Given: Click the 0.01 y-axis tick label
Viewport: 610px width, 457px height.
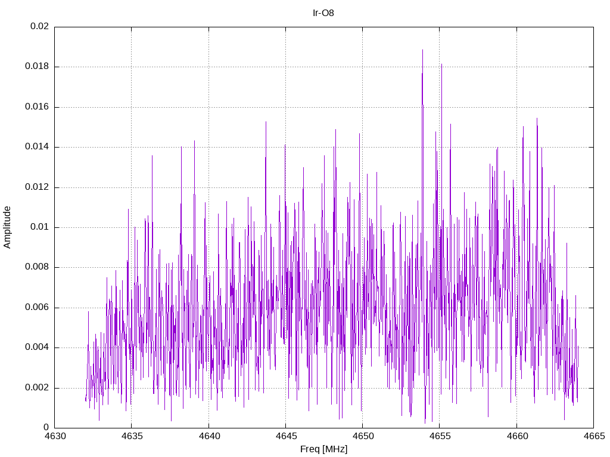Looking at the screenshot, I should click(x=40, y=227).
